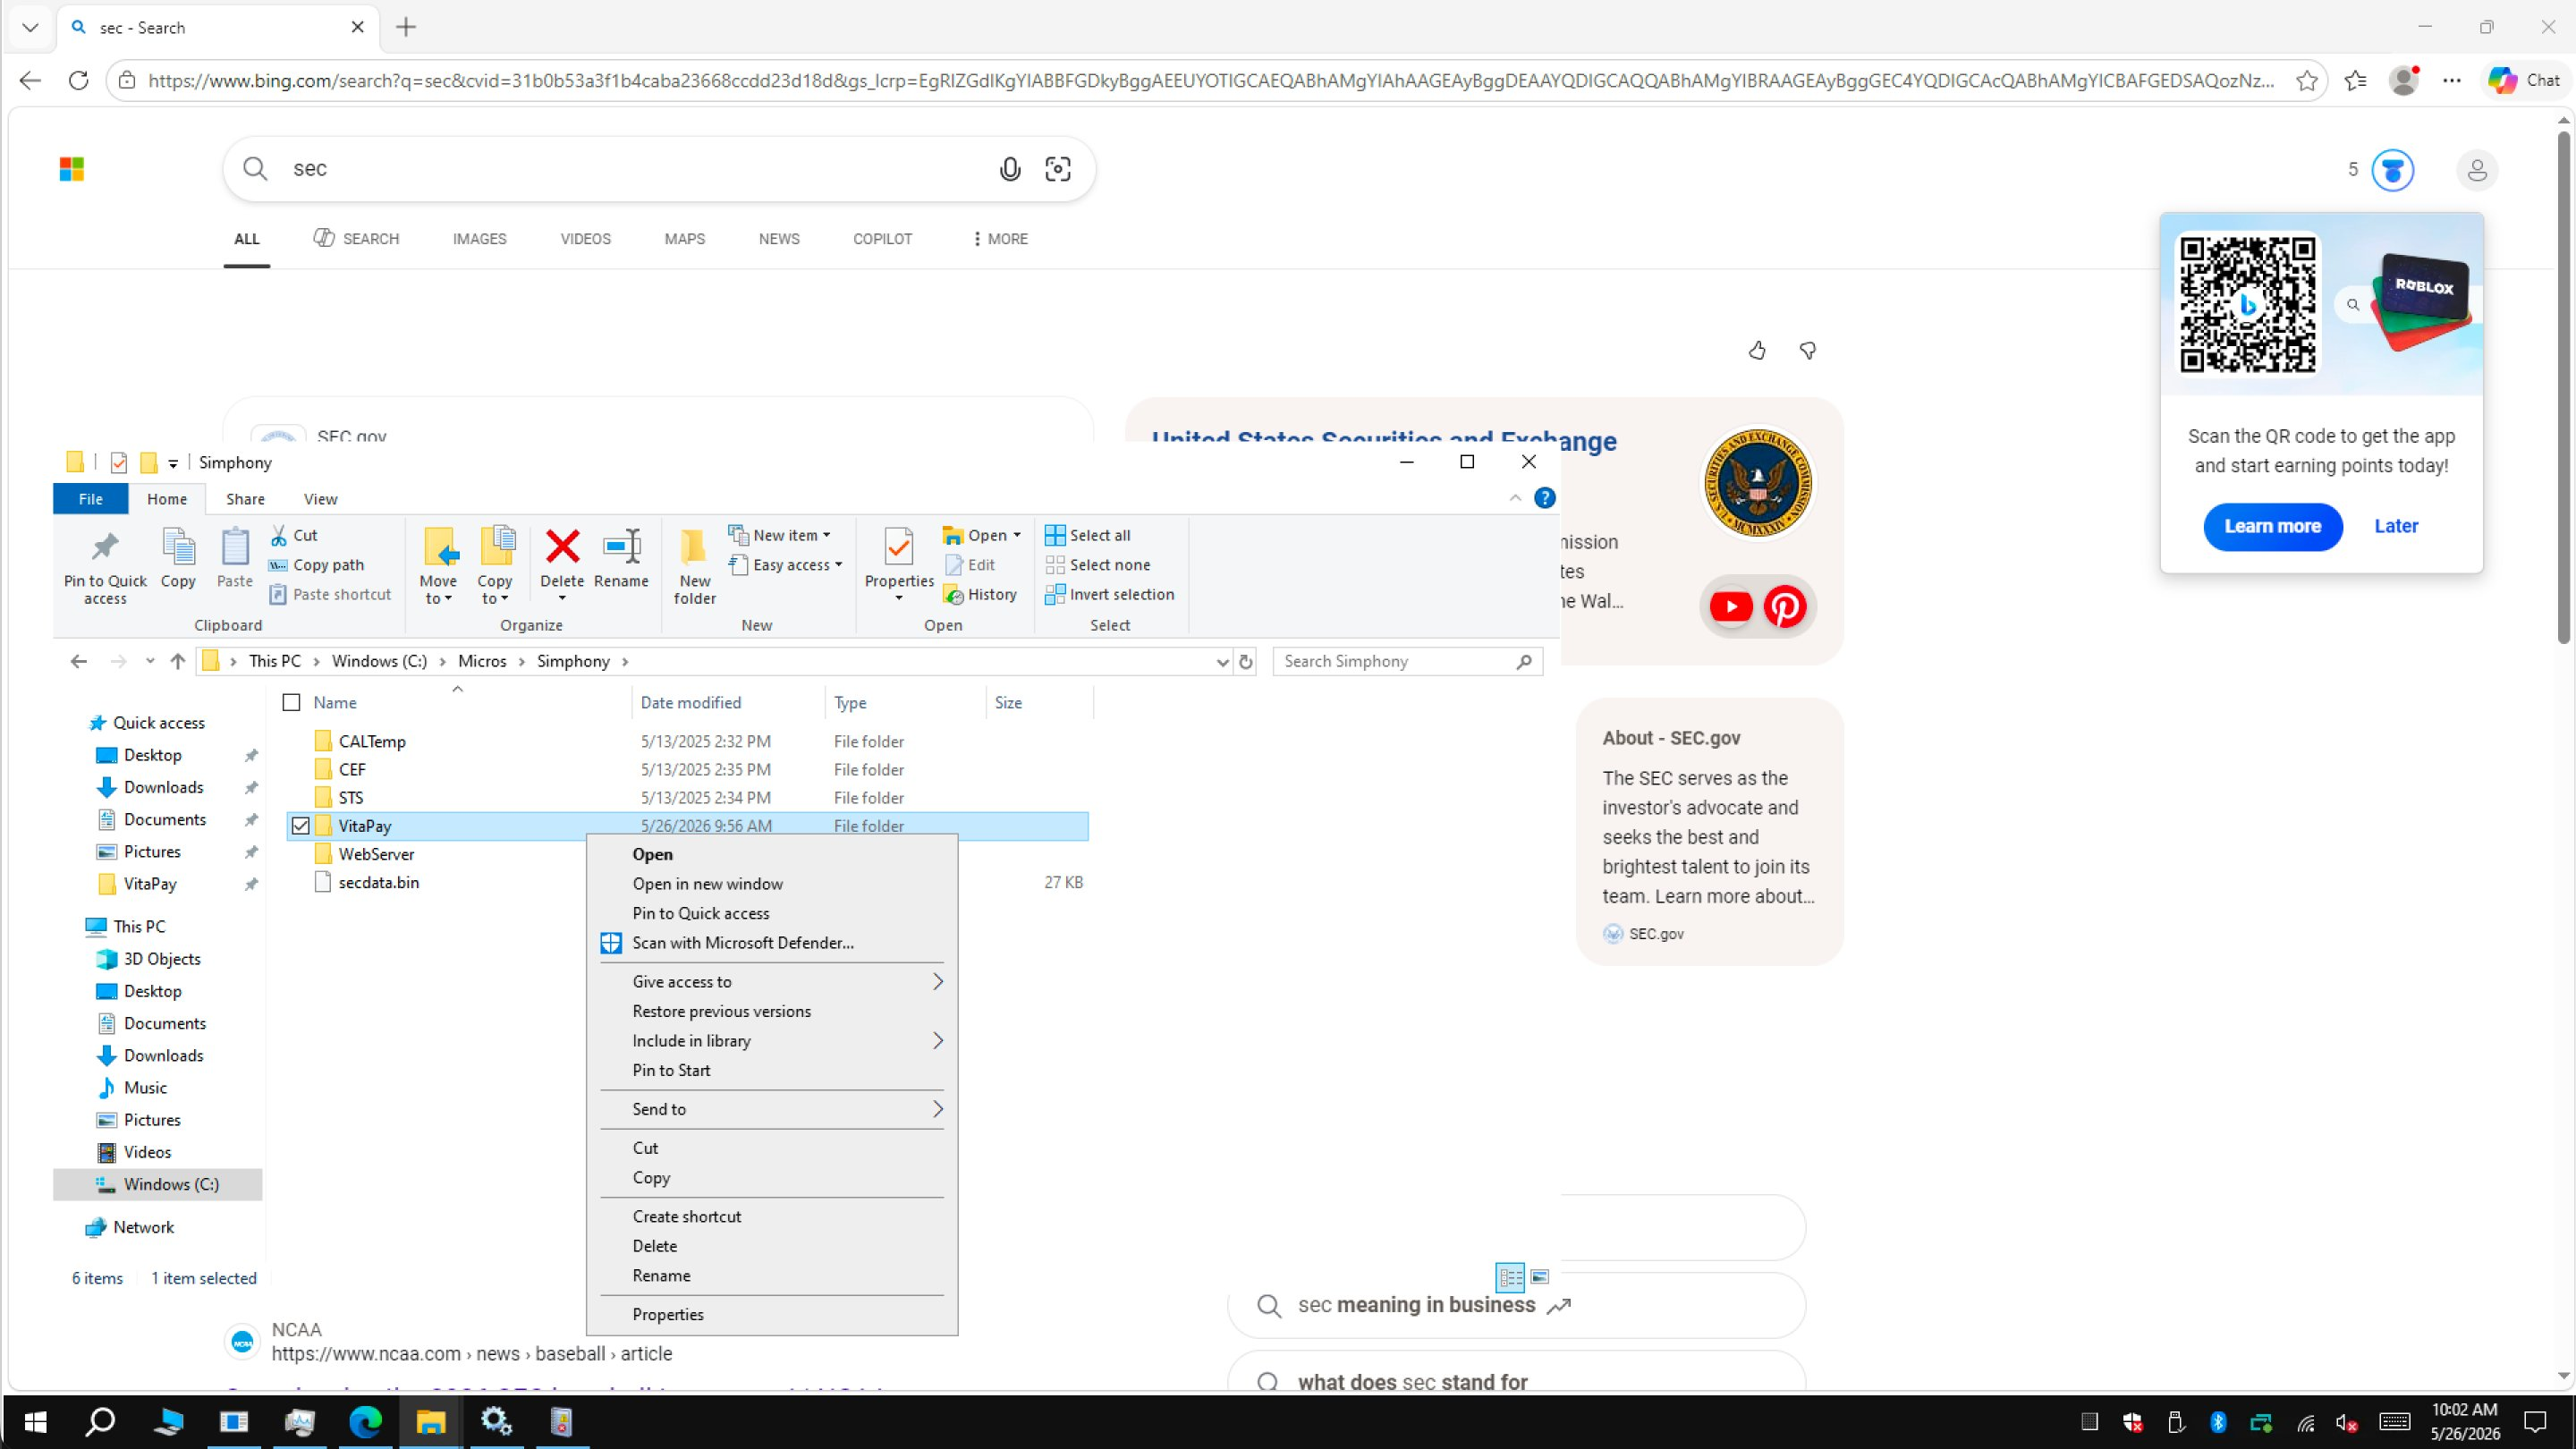The width and height of the screenshot is (2576, 1449).
Task: Expand Easy access dropdown
Action: coord(786,565)
